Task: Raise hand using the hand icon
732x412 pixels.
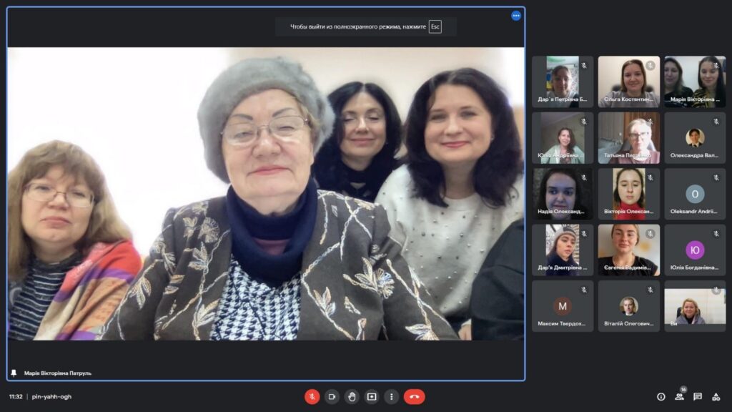Action: [352, 396]
